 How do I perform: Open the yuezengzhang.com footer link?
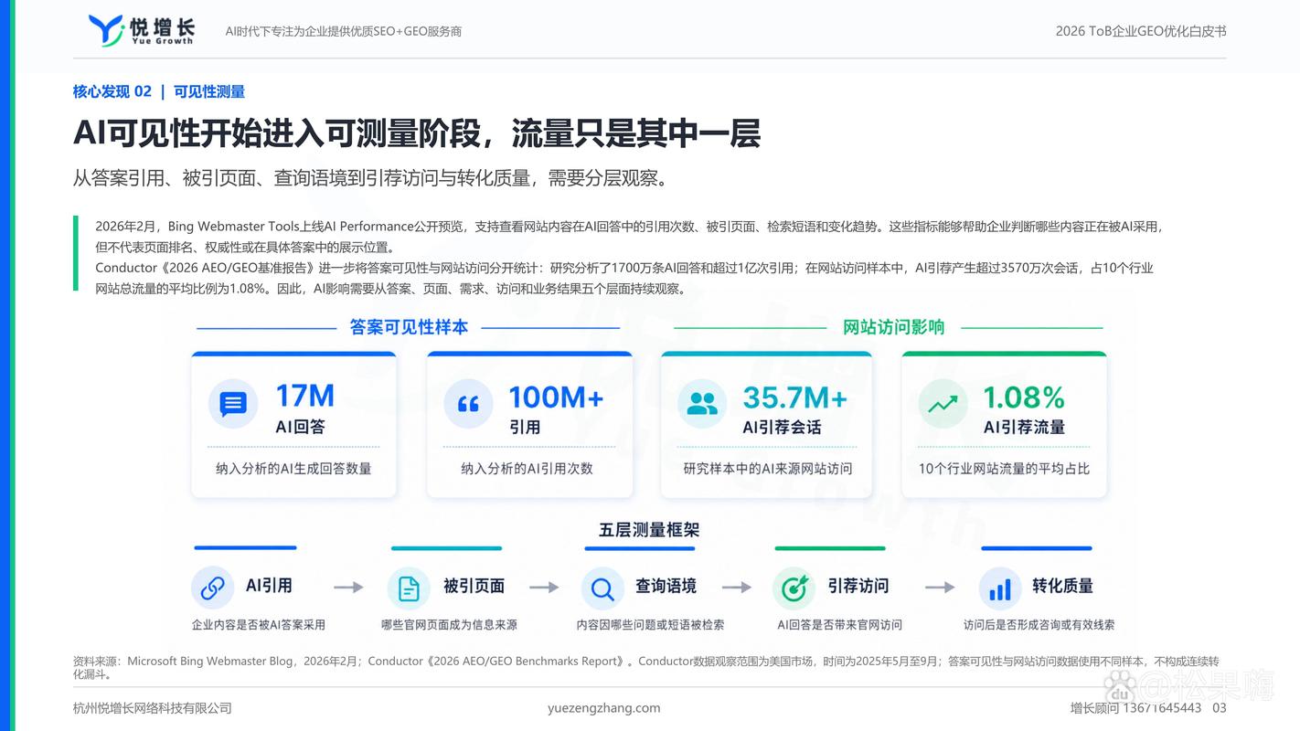click(603, 708)
